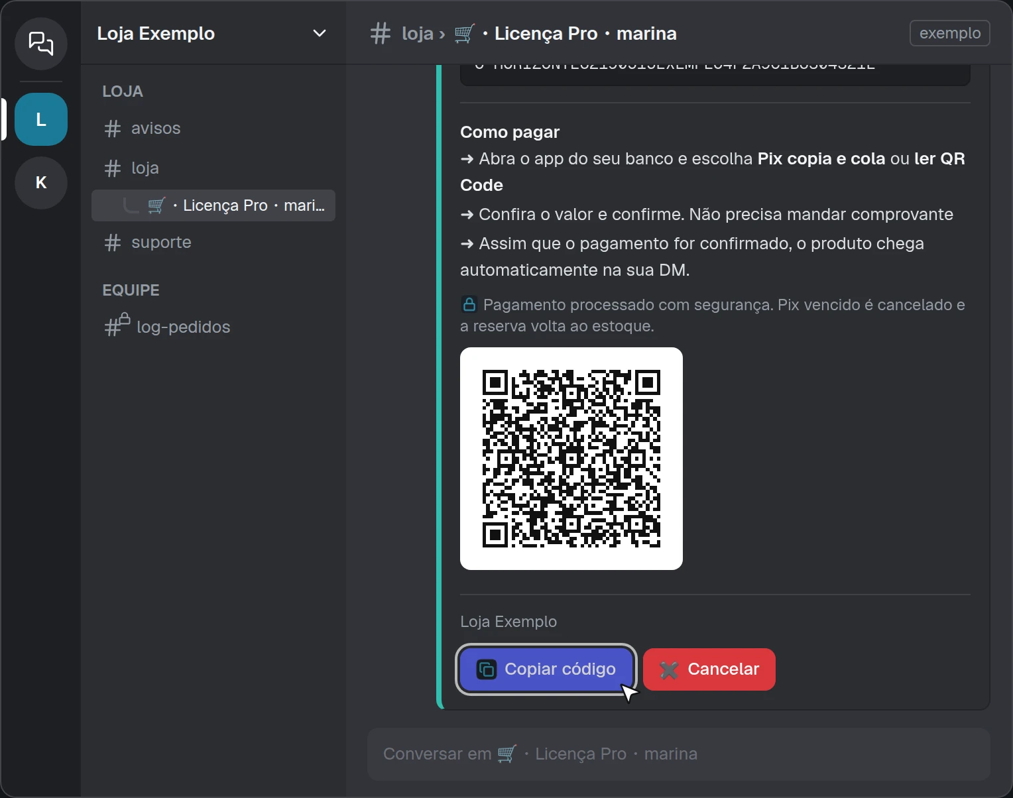
Task: Click the exemplo tag badge
Action: (x=950, y=33)
